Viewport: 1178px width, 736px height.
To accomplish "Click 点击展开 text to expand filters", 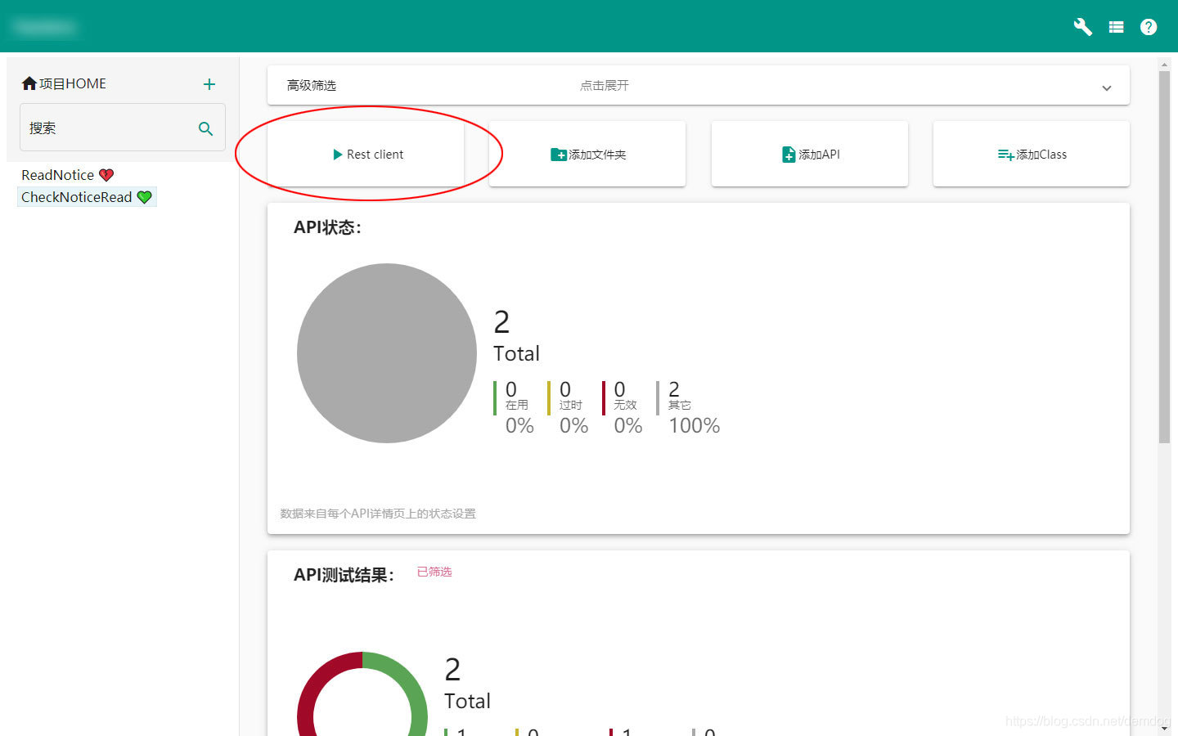I will (x=605, y=85).
